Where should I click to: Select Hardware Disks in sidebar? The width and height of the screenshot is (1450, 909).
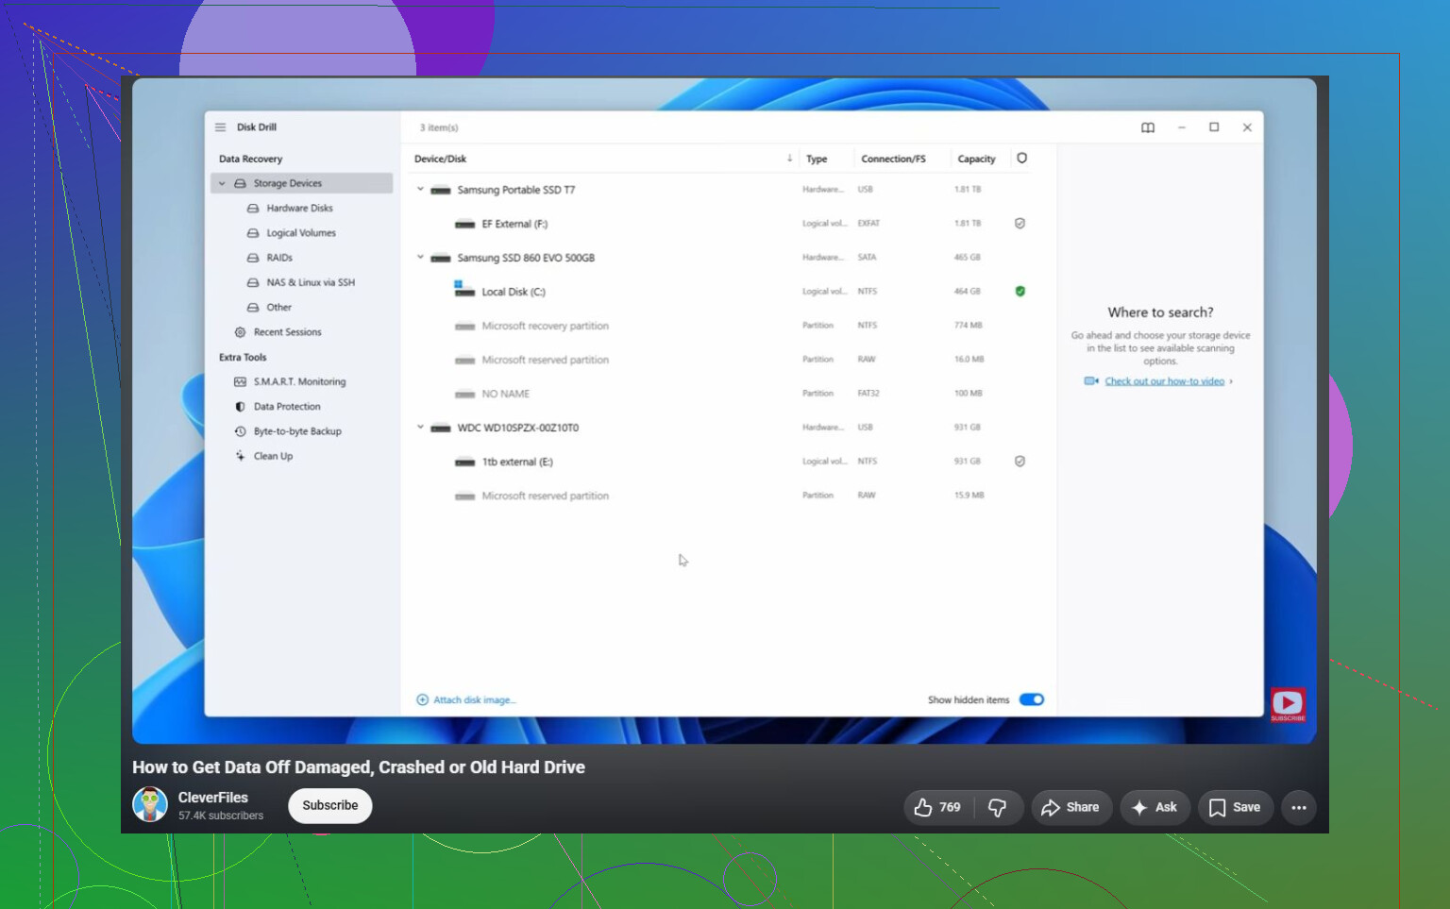point(299,209)
